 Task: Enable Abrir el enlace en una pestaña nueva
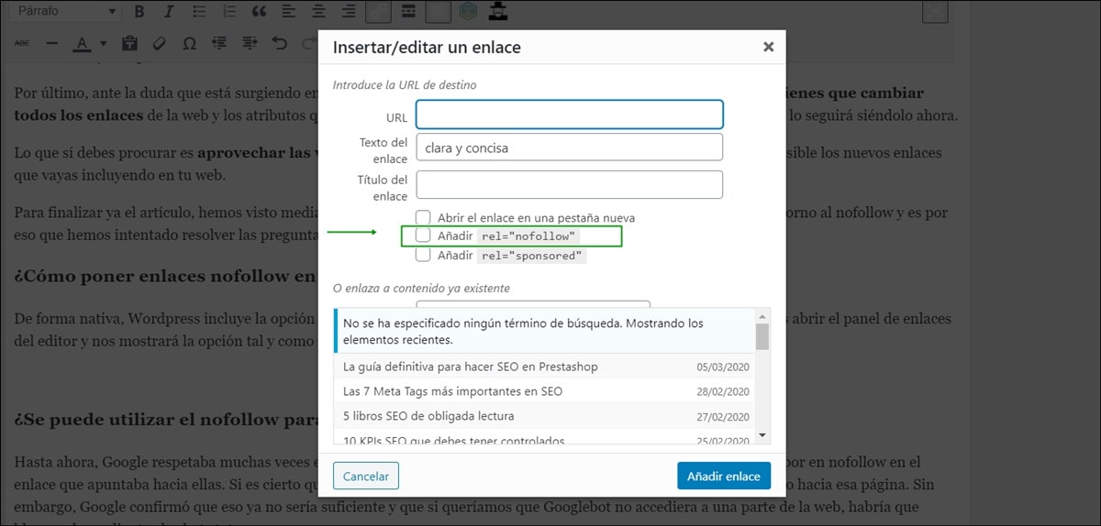pos(423,218)
